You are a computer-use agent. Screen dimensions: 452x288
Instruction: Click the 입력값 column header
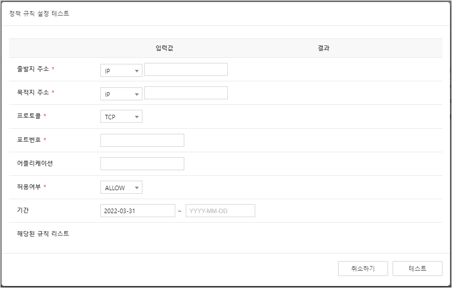click(164, 48)
